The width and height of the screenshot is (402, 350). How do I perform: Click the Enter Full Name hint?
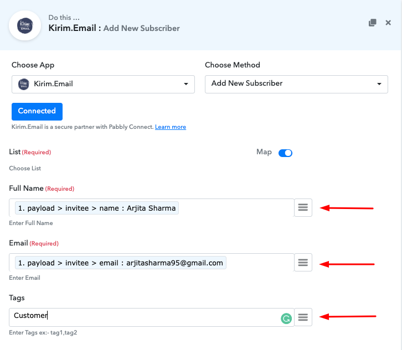[31, 223]
